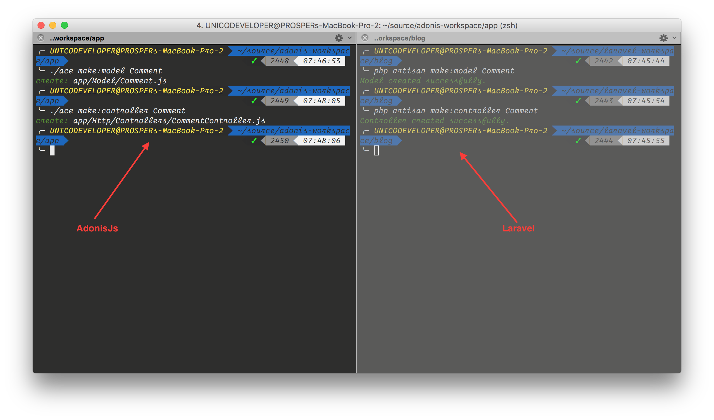Expand right pane dropdown chevron
The image size is (714, 420).
click(x=674, y=38)
